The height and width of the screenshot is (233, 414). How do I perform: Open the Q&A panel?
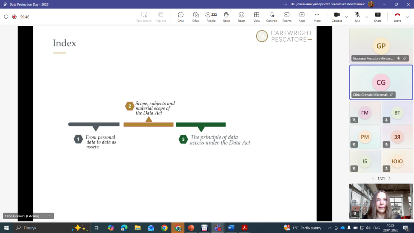196,17
